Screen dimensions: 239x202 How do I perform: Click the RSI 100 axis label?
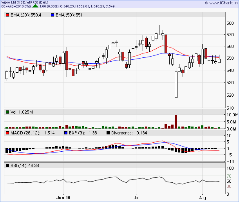(230, 168)
